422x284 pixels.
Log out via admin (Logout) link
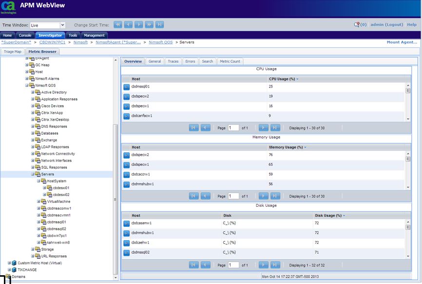387,24
